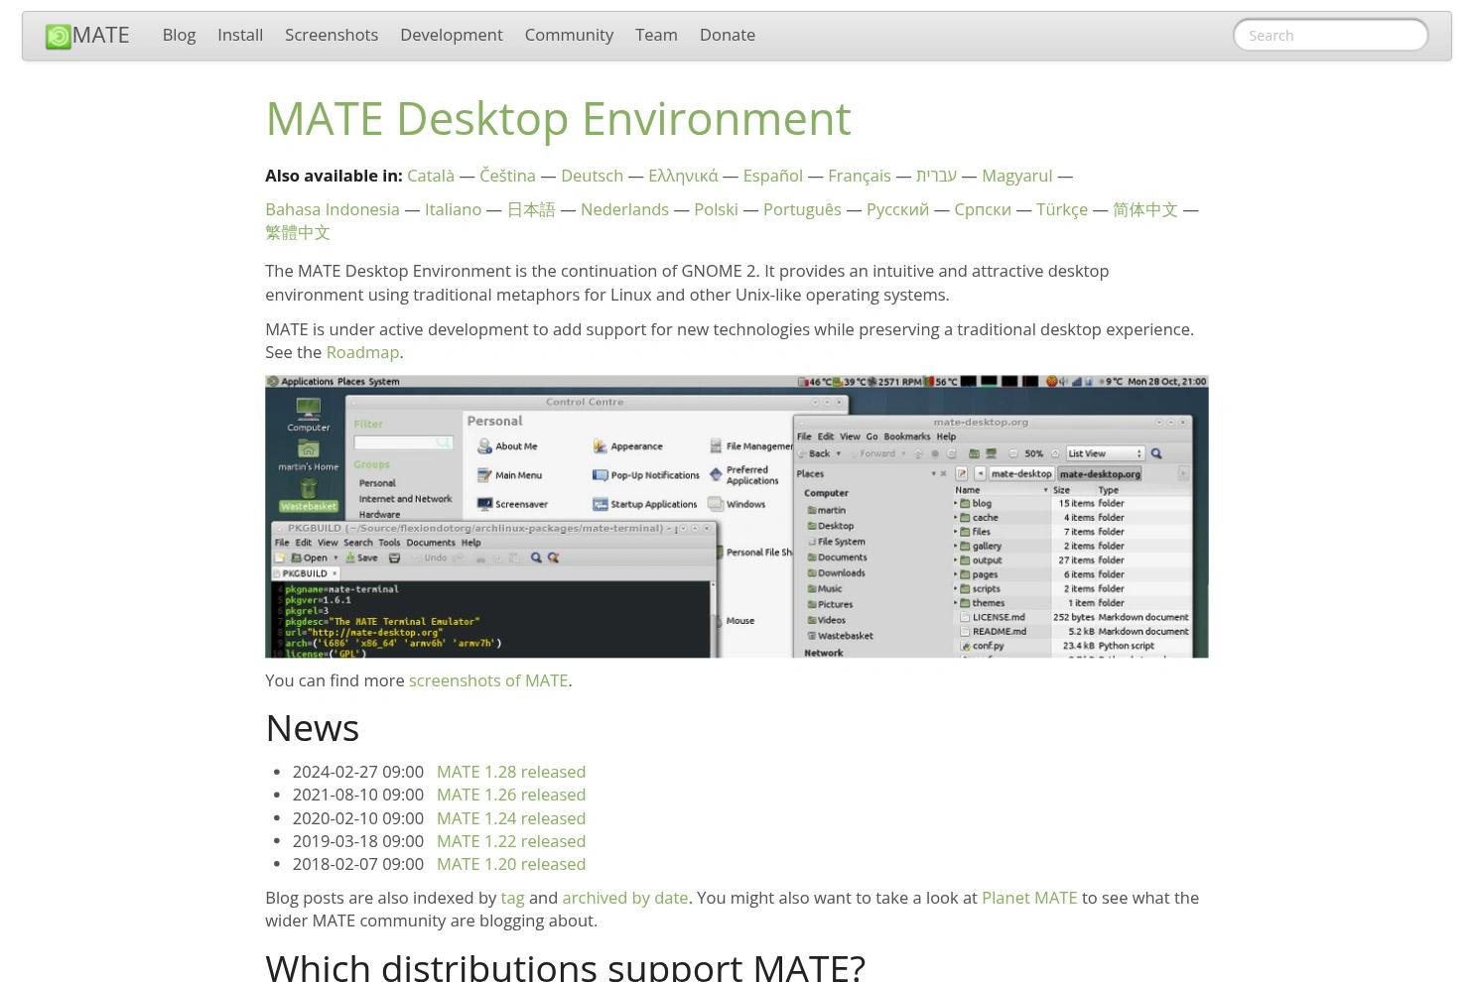Click the "MATE Desktop Environment" page heading
Image resolution: width=1474 pixels, height=982 pixels.
[558, 118]
